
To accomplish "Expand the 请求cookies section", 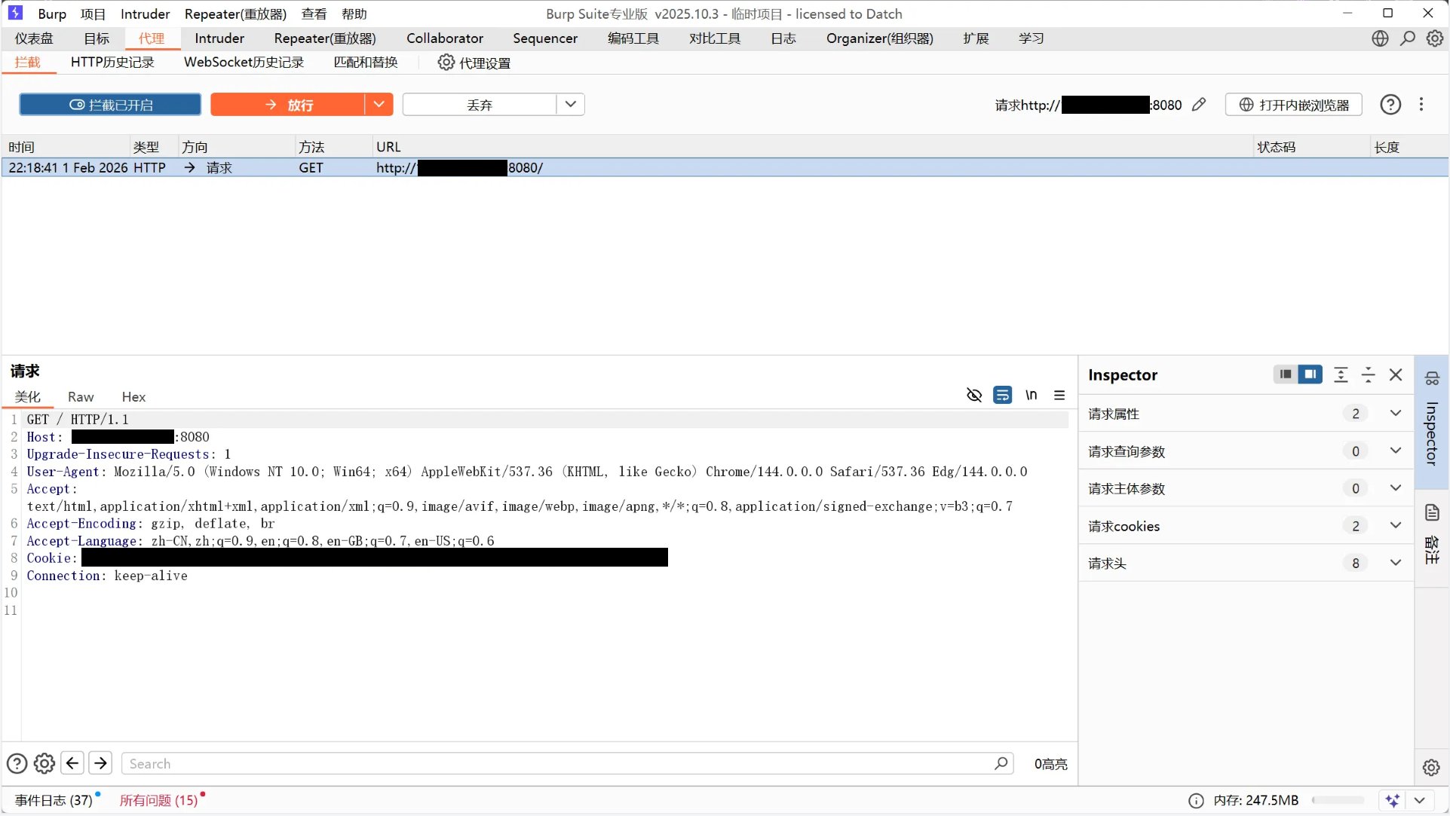I will (1396, 525).
